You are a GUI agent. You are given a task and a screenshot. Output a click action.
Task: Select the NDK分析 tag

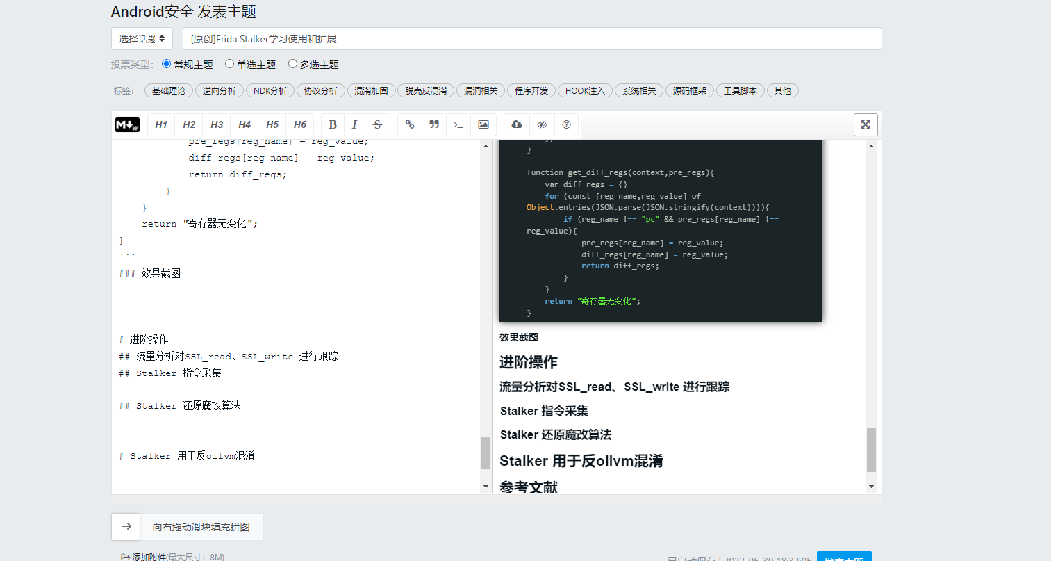[270, 90]
